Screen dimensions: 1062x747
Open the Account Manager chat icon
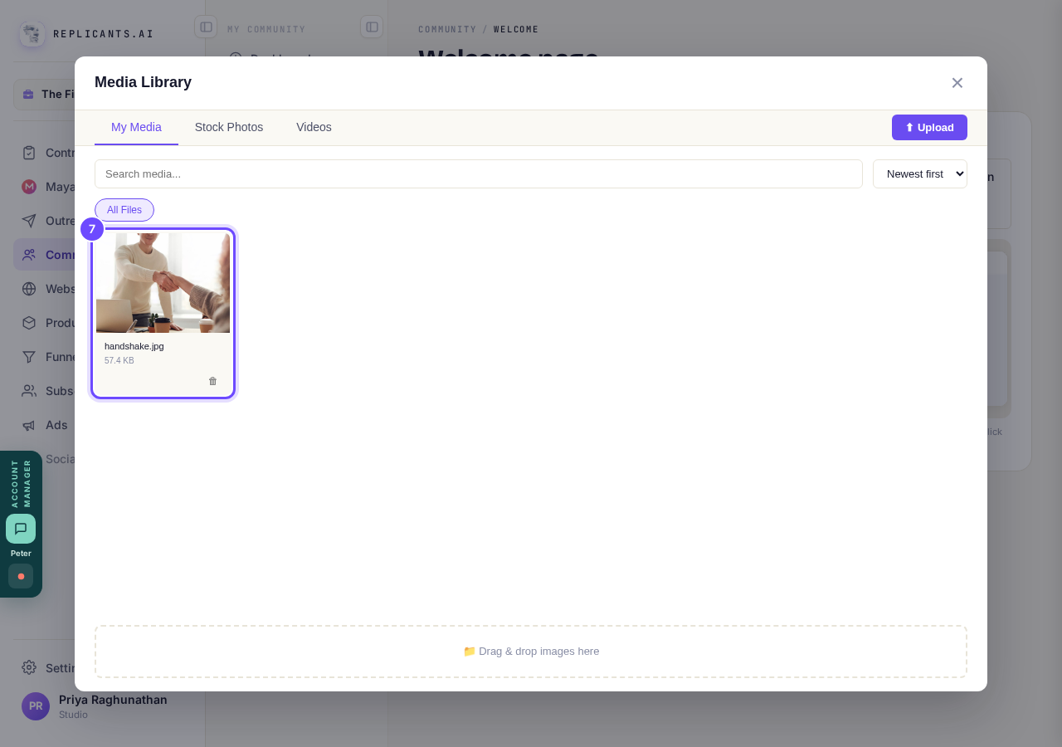[21, 529]
